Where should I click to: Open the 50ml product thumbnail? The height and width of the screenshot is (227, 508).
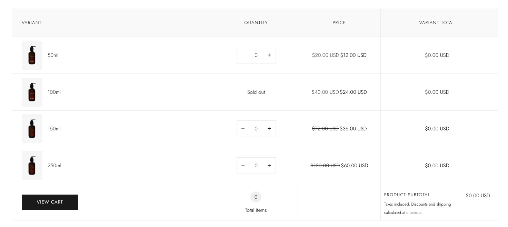(x=32, y=55)
